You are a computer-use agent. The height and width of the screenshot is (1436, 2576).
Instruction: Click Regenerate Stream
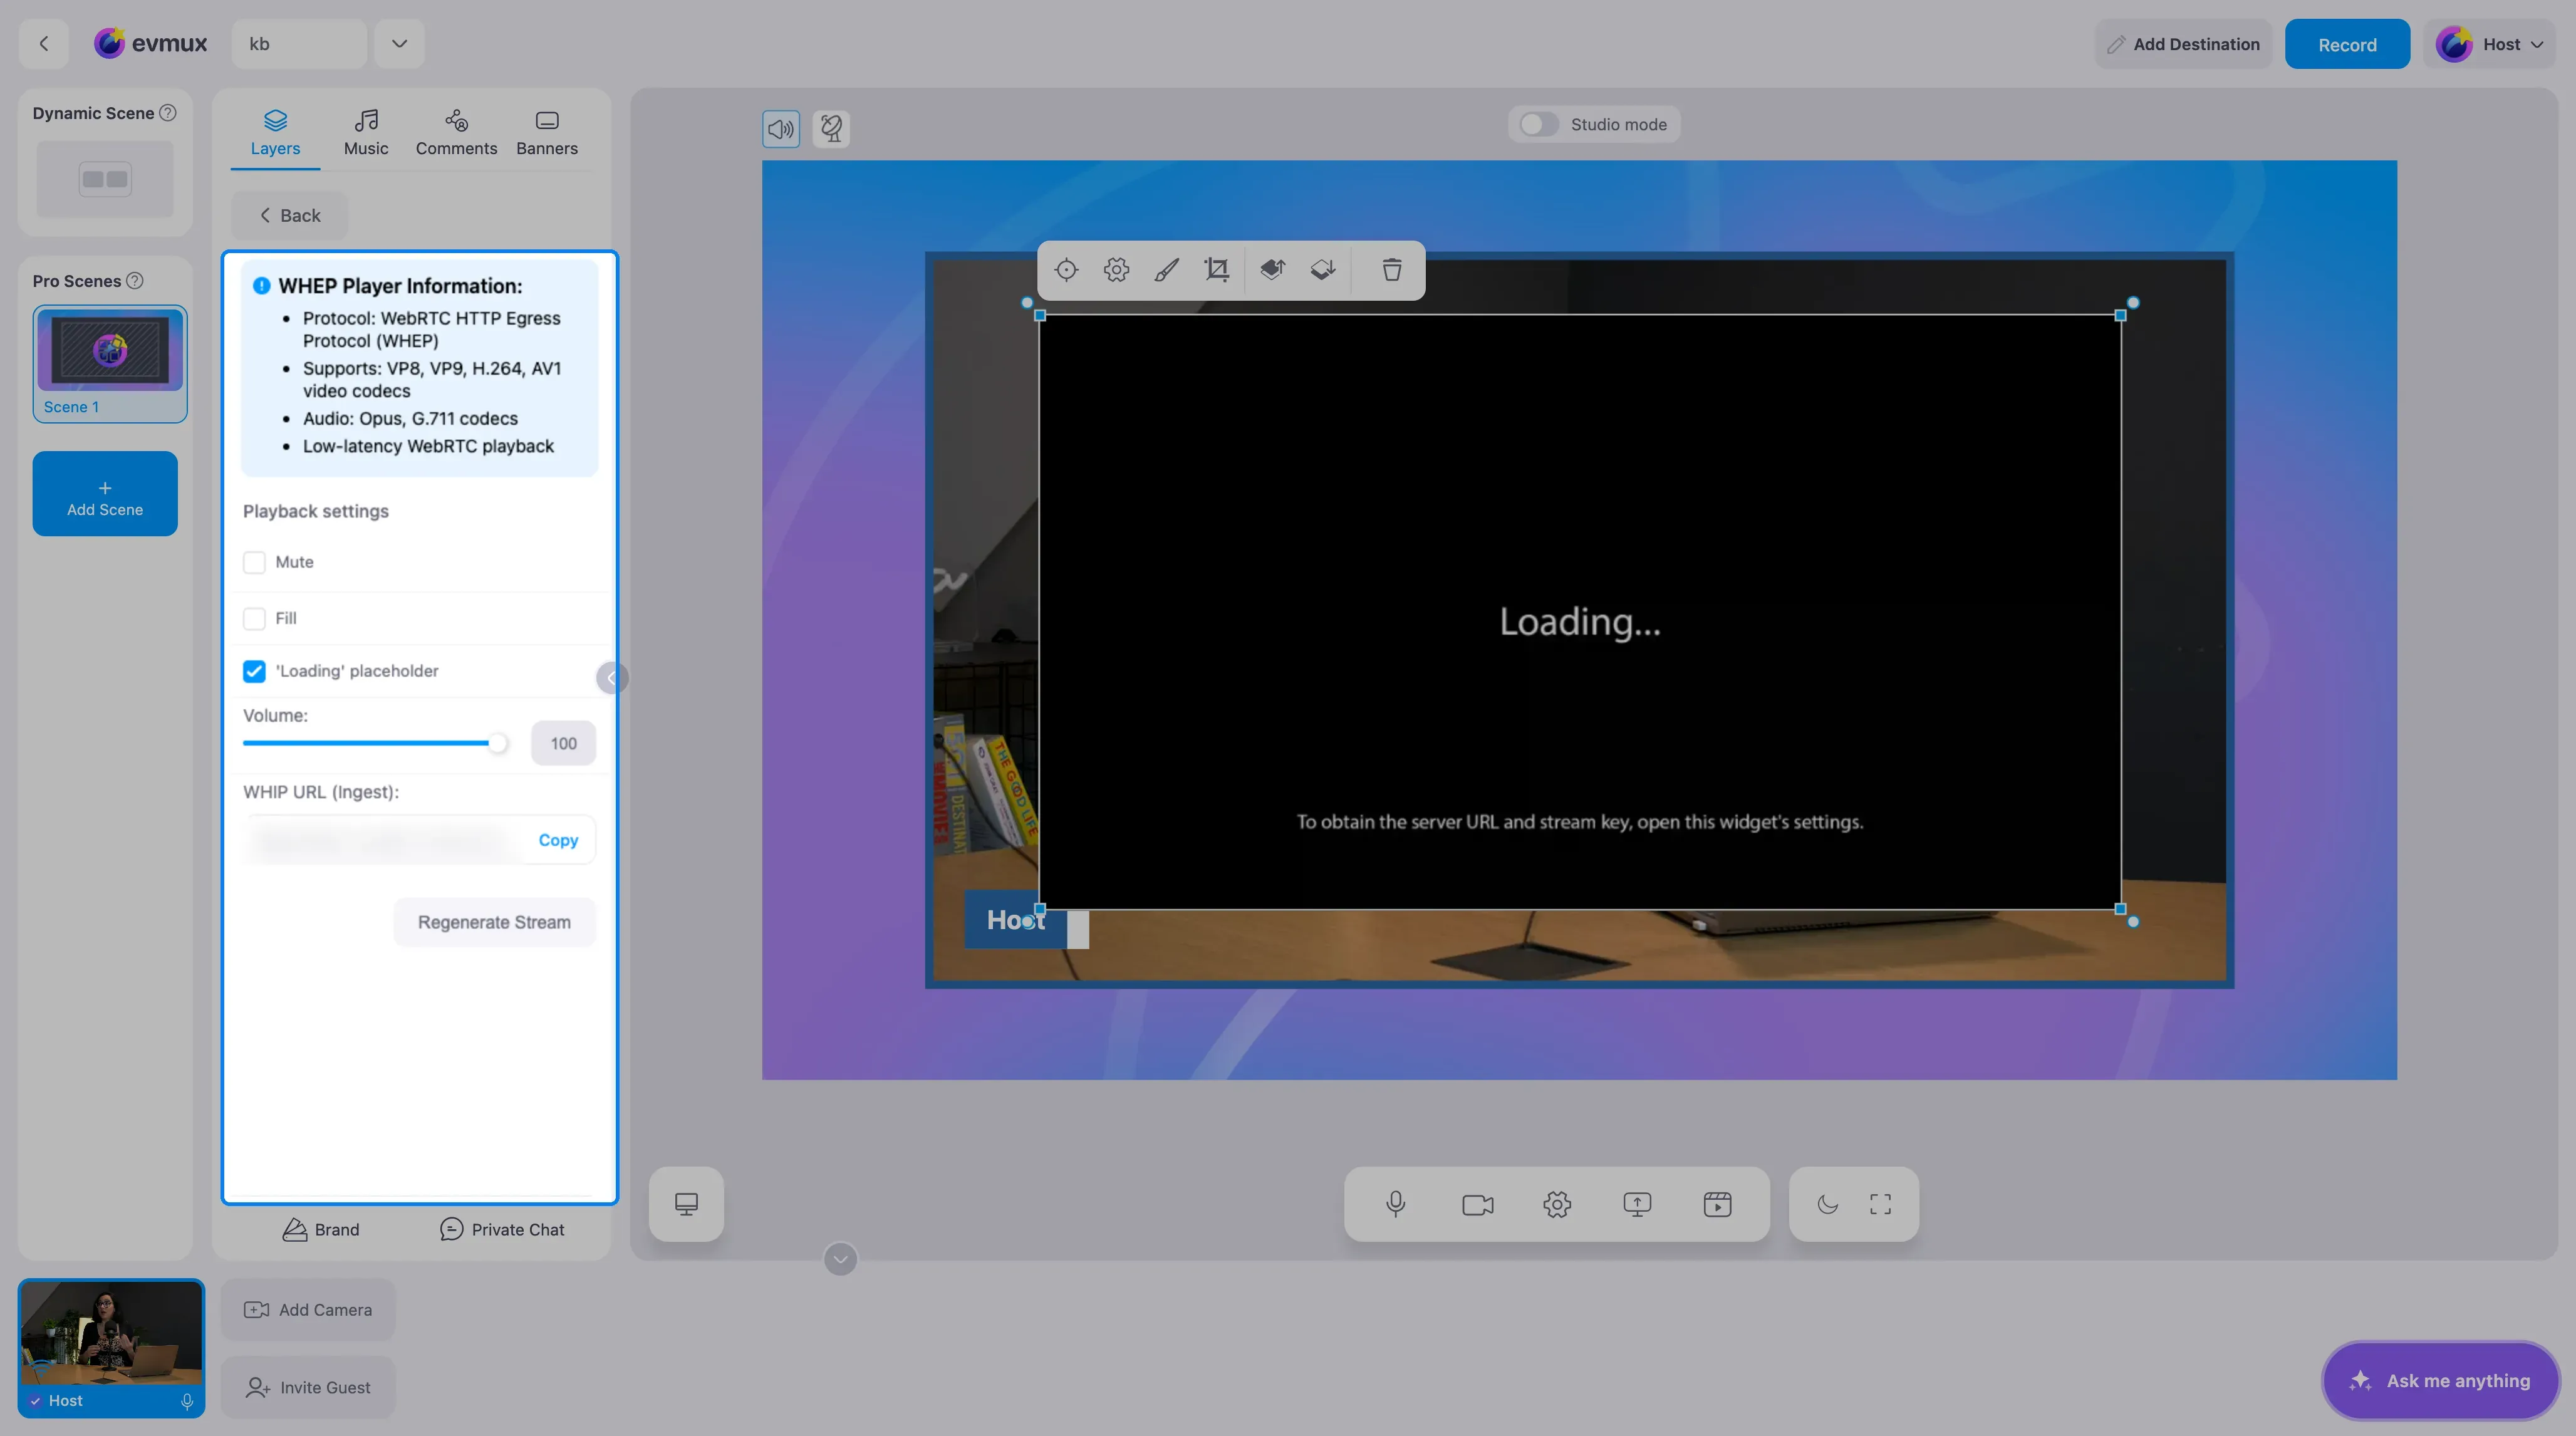pyautogui.click(x=494, y=922)
